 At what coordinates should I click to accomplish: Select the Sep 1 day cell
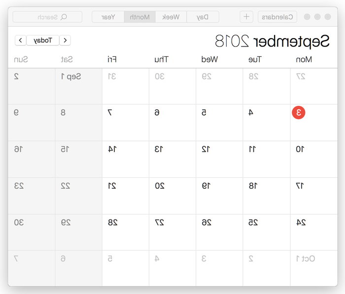[78, 86]
